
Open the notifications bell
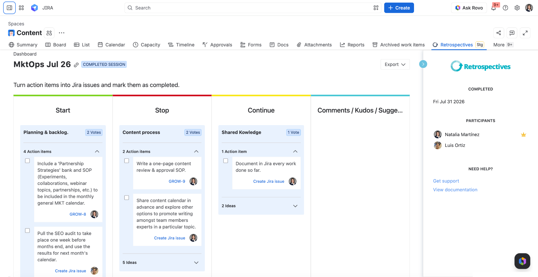(x=494, y=8)
